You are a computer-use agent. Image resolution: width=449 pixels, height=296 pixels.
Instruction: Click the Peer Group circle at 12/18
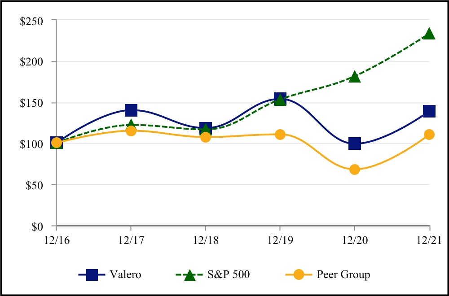(x=205, y=137)
